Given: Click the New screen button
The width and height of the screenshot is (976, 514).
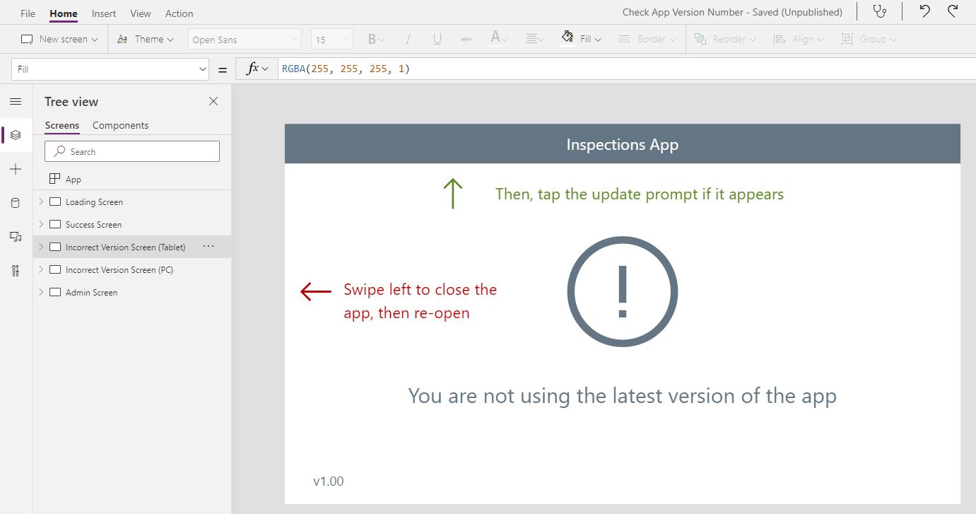Looking at the screenshot, I should (59, 39).
